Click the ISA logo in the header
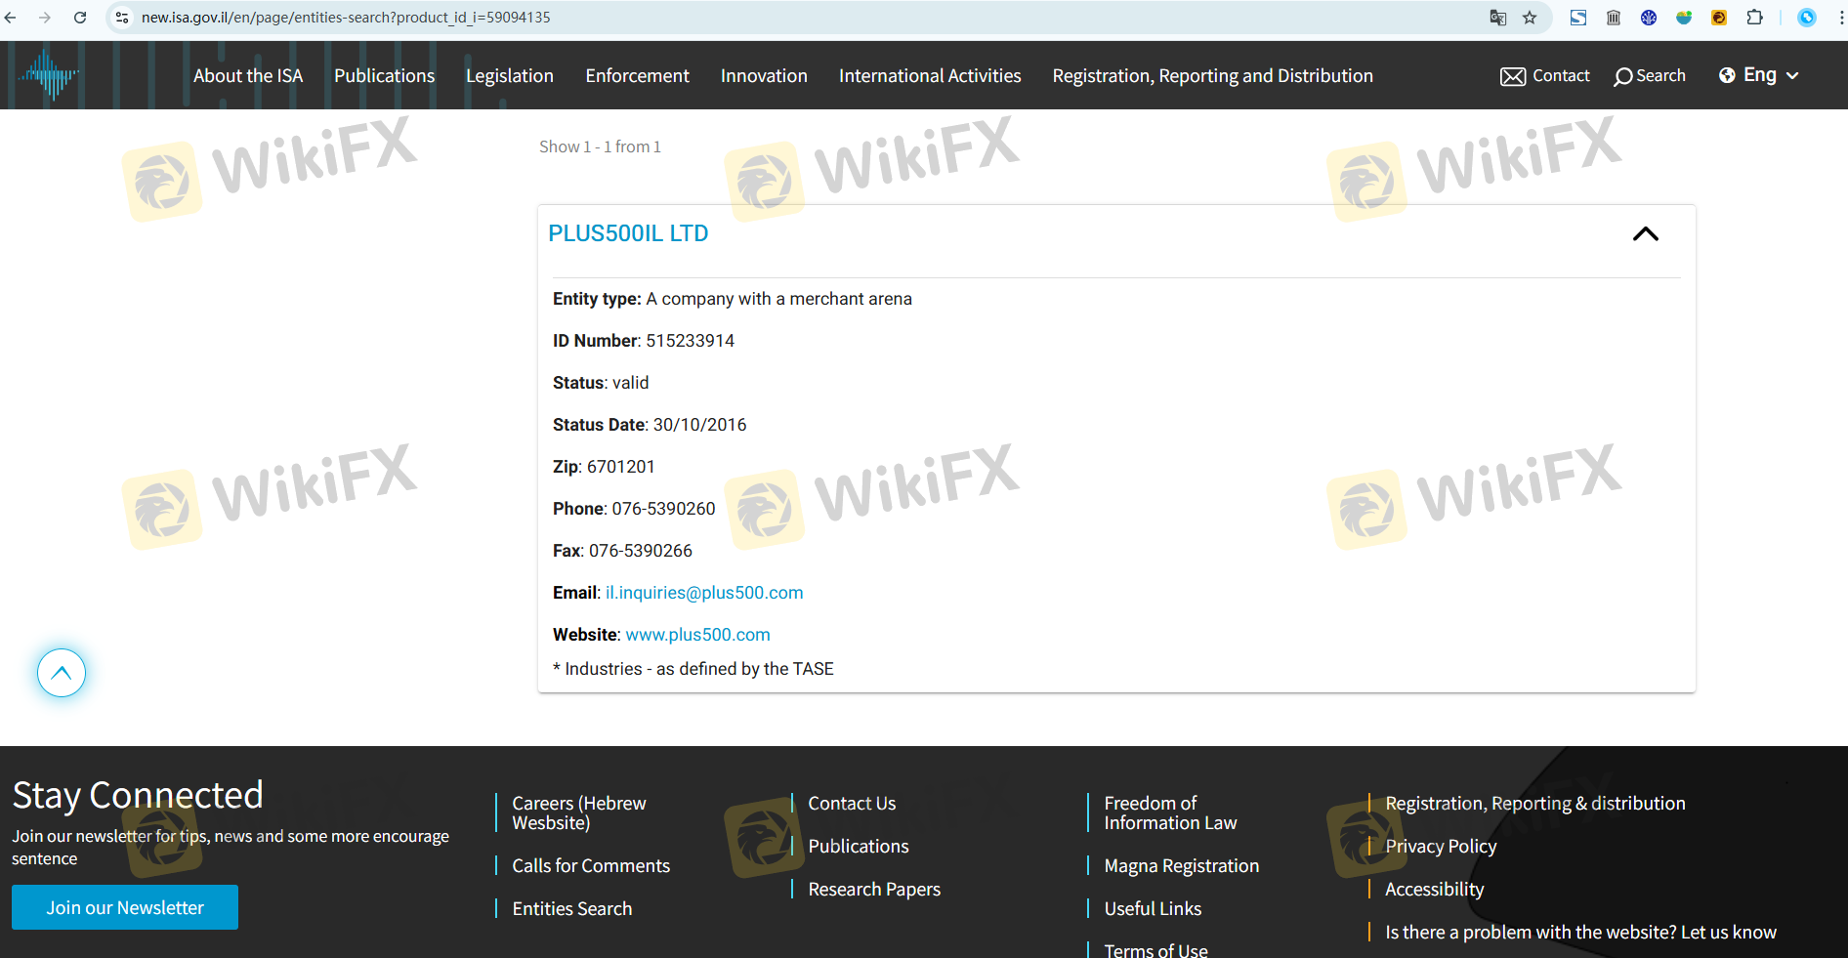Image resolution: width=1848 pixels, height=958 pixels. click(49, 75)
